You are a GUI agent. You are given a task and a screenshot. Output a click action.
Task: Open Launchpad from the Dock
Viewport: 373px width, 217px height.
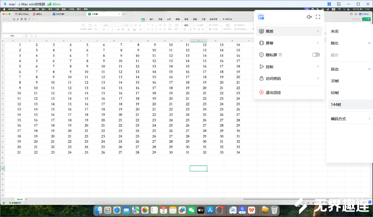tap(108, 210)
